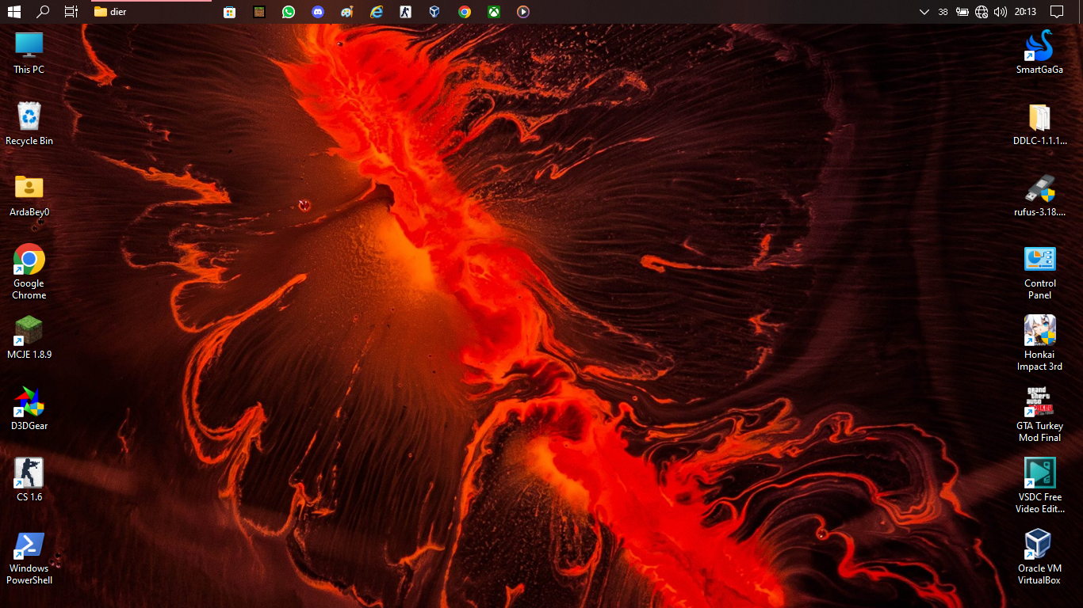Select the CS 1.6 desktop shortcut
1083x608 pixels.
[x=29, y=481]
